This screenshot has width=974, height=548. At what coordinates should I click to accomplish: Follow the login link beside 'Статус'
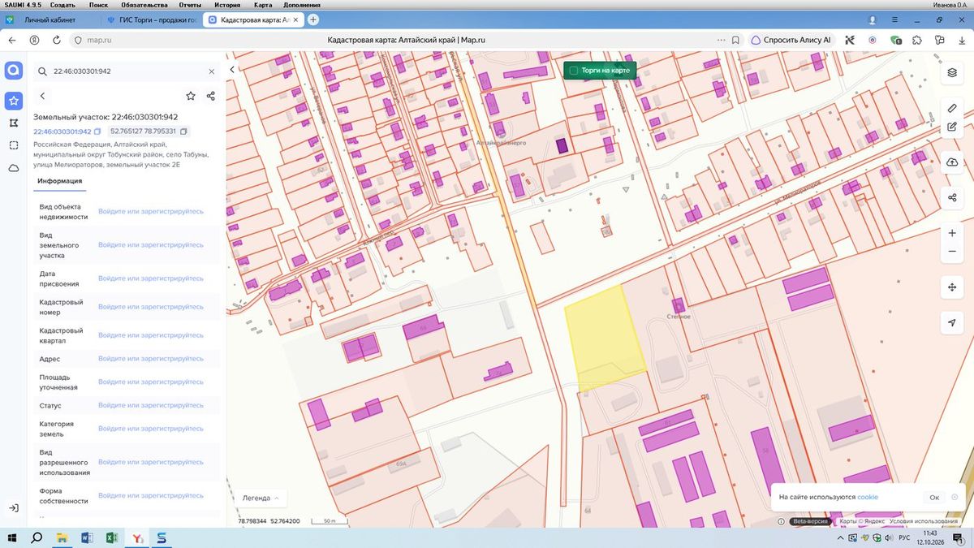click(151, 405)
